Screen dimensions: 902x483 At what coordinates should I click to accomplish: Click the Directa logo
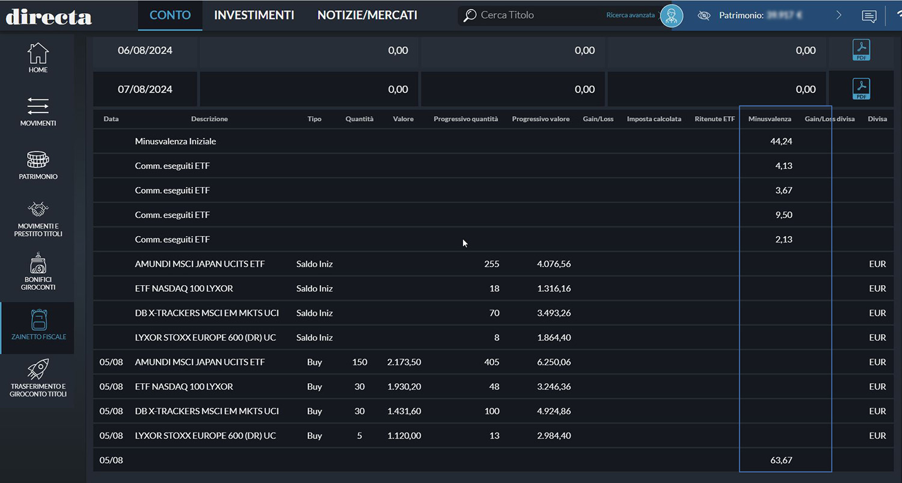click(49, 16)
